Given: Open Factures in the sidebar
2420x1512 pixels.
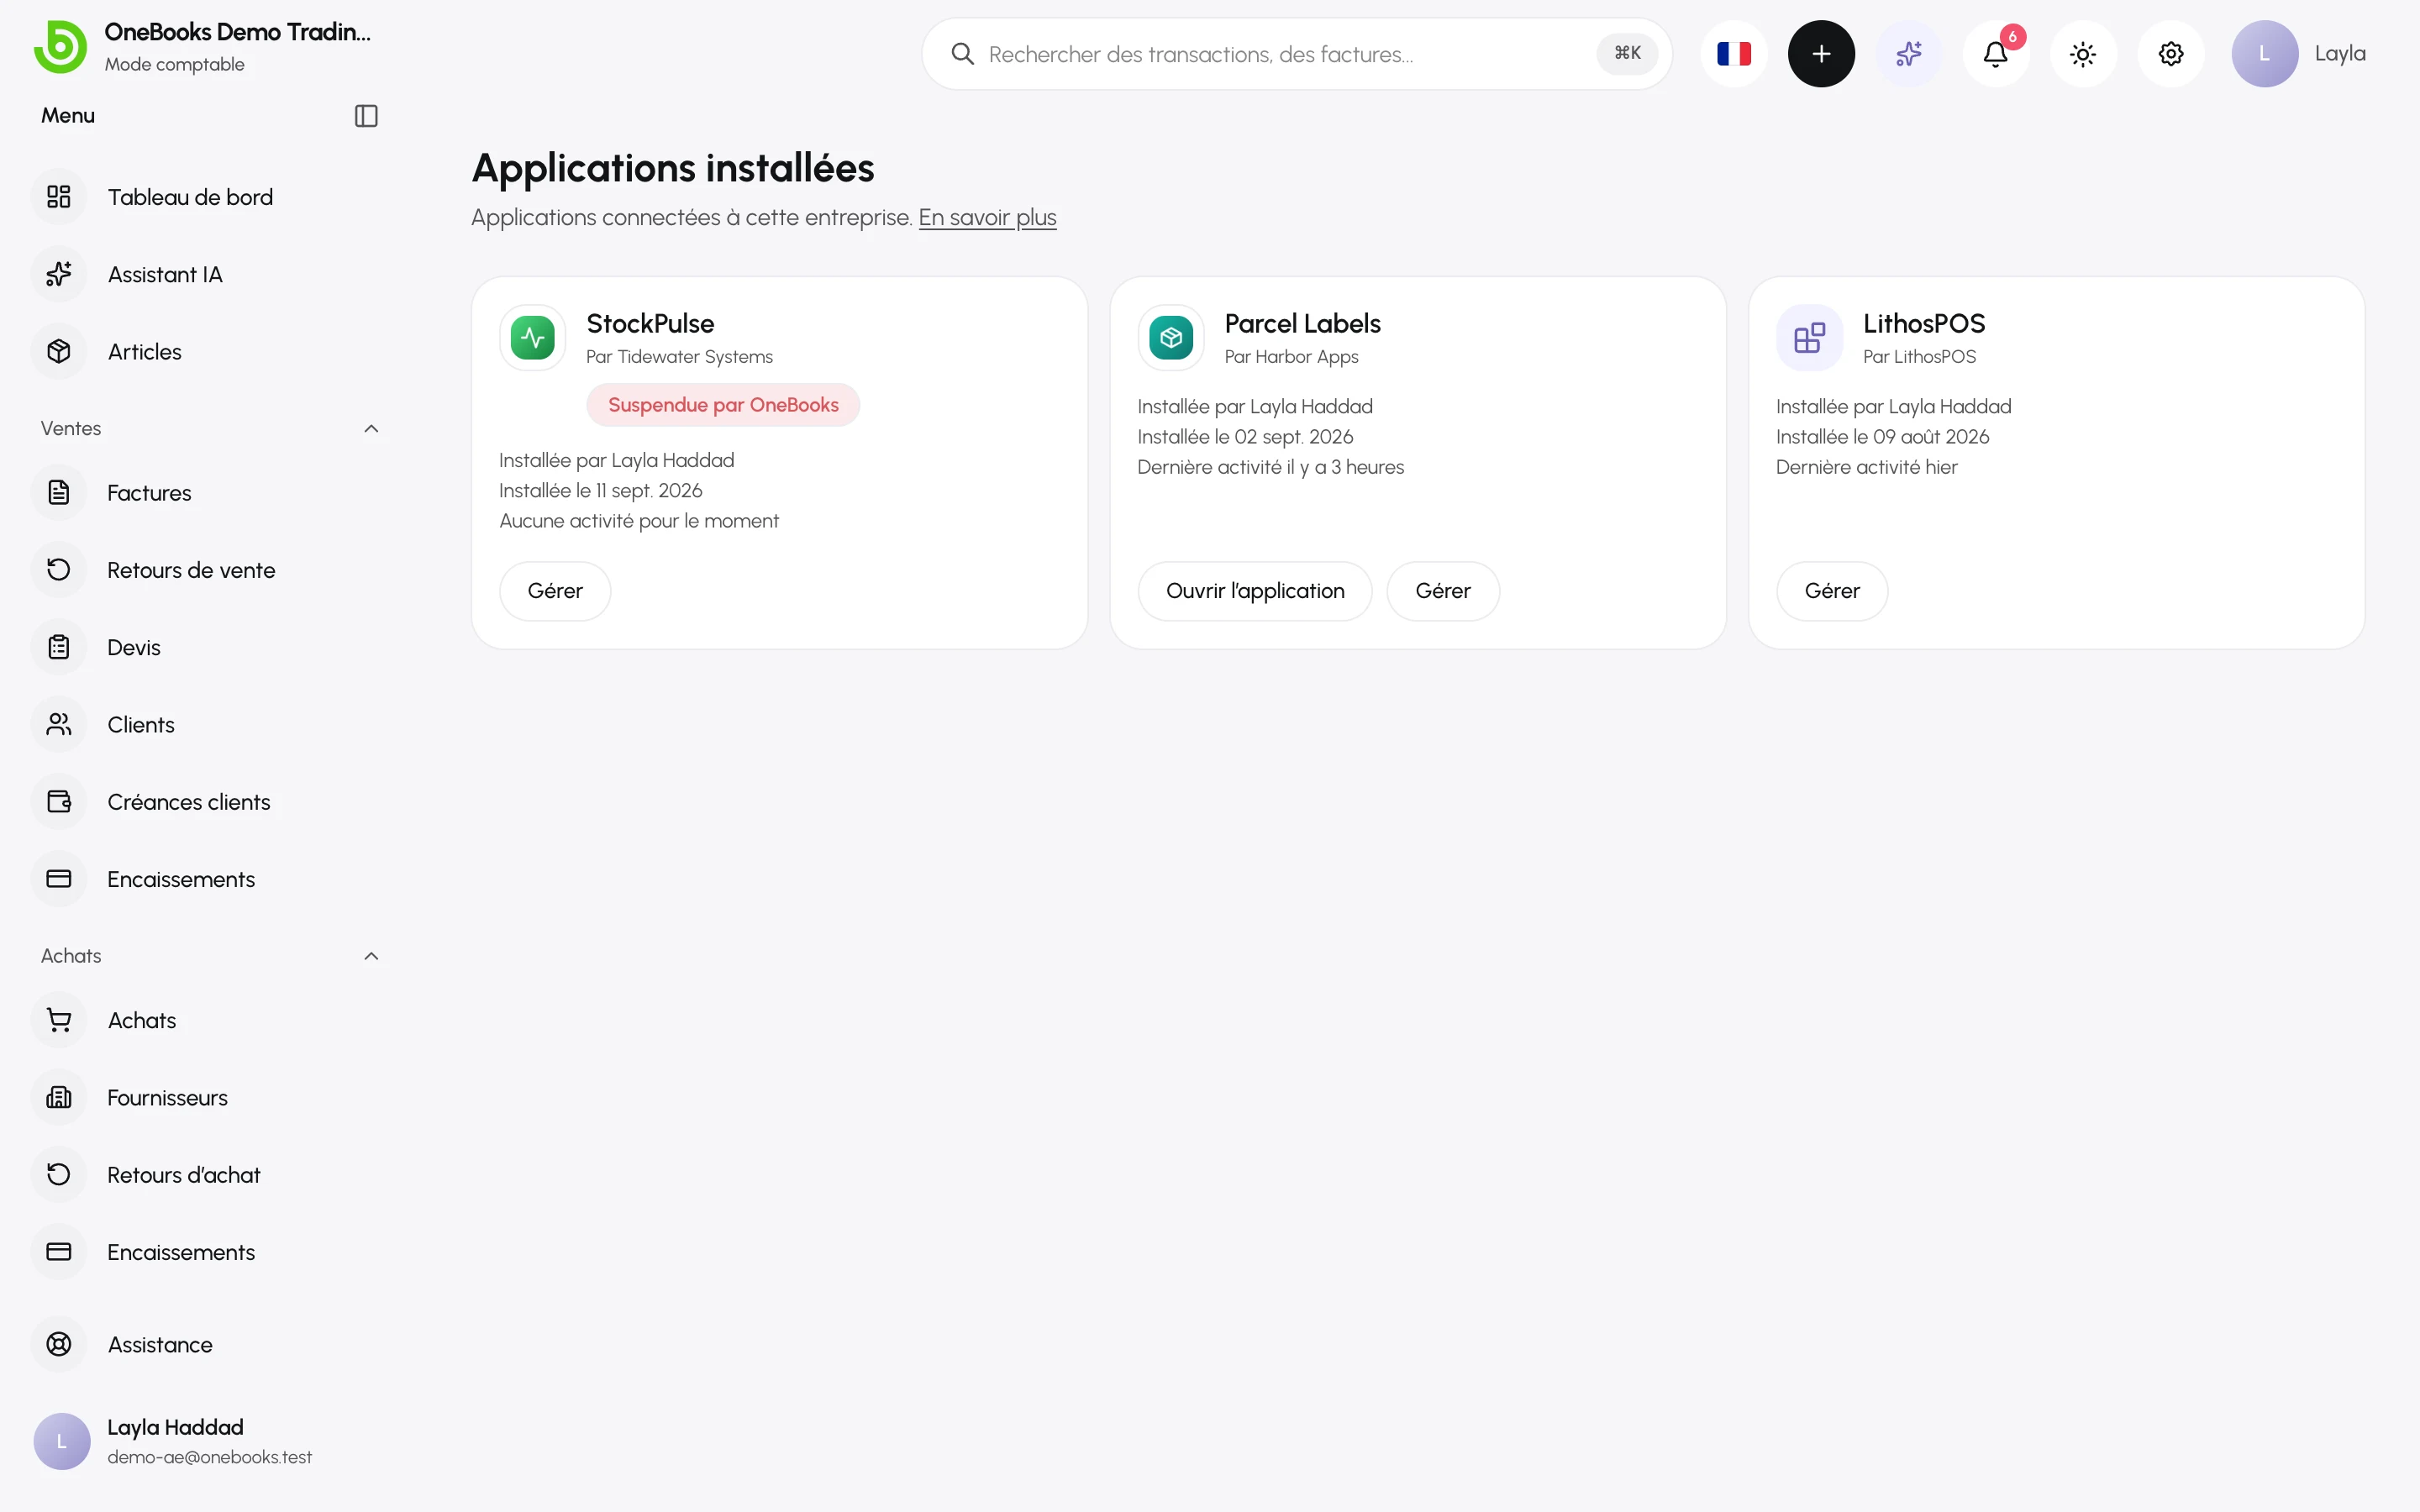Looking at the screenshot, I should pyautogui.click(x=206, y=493).
